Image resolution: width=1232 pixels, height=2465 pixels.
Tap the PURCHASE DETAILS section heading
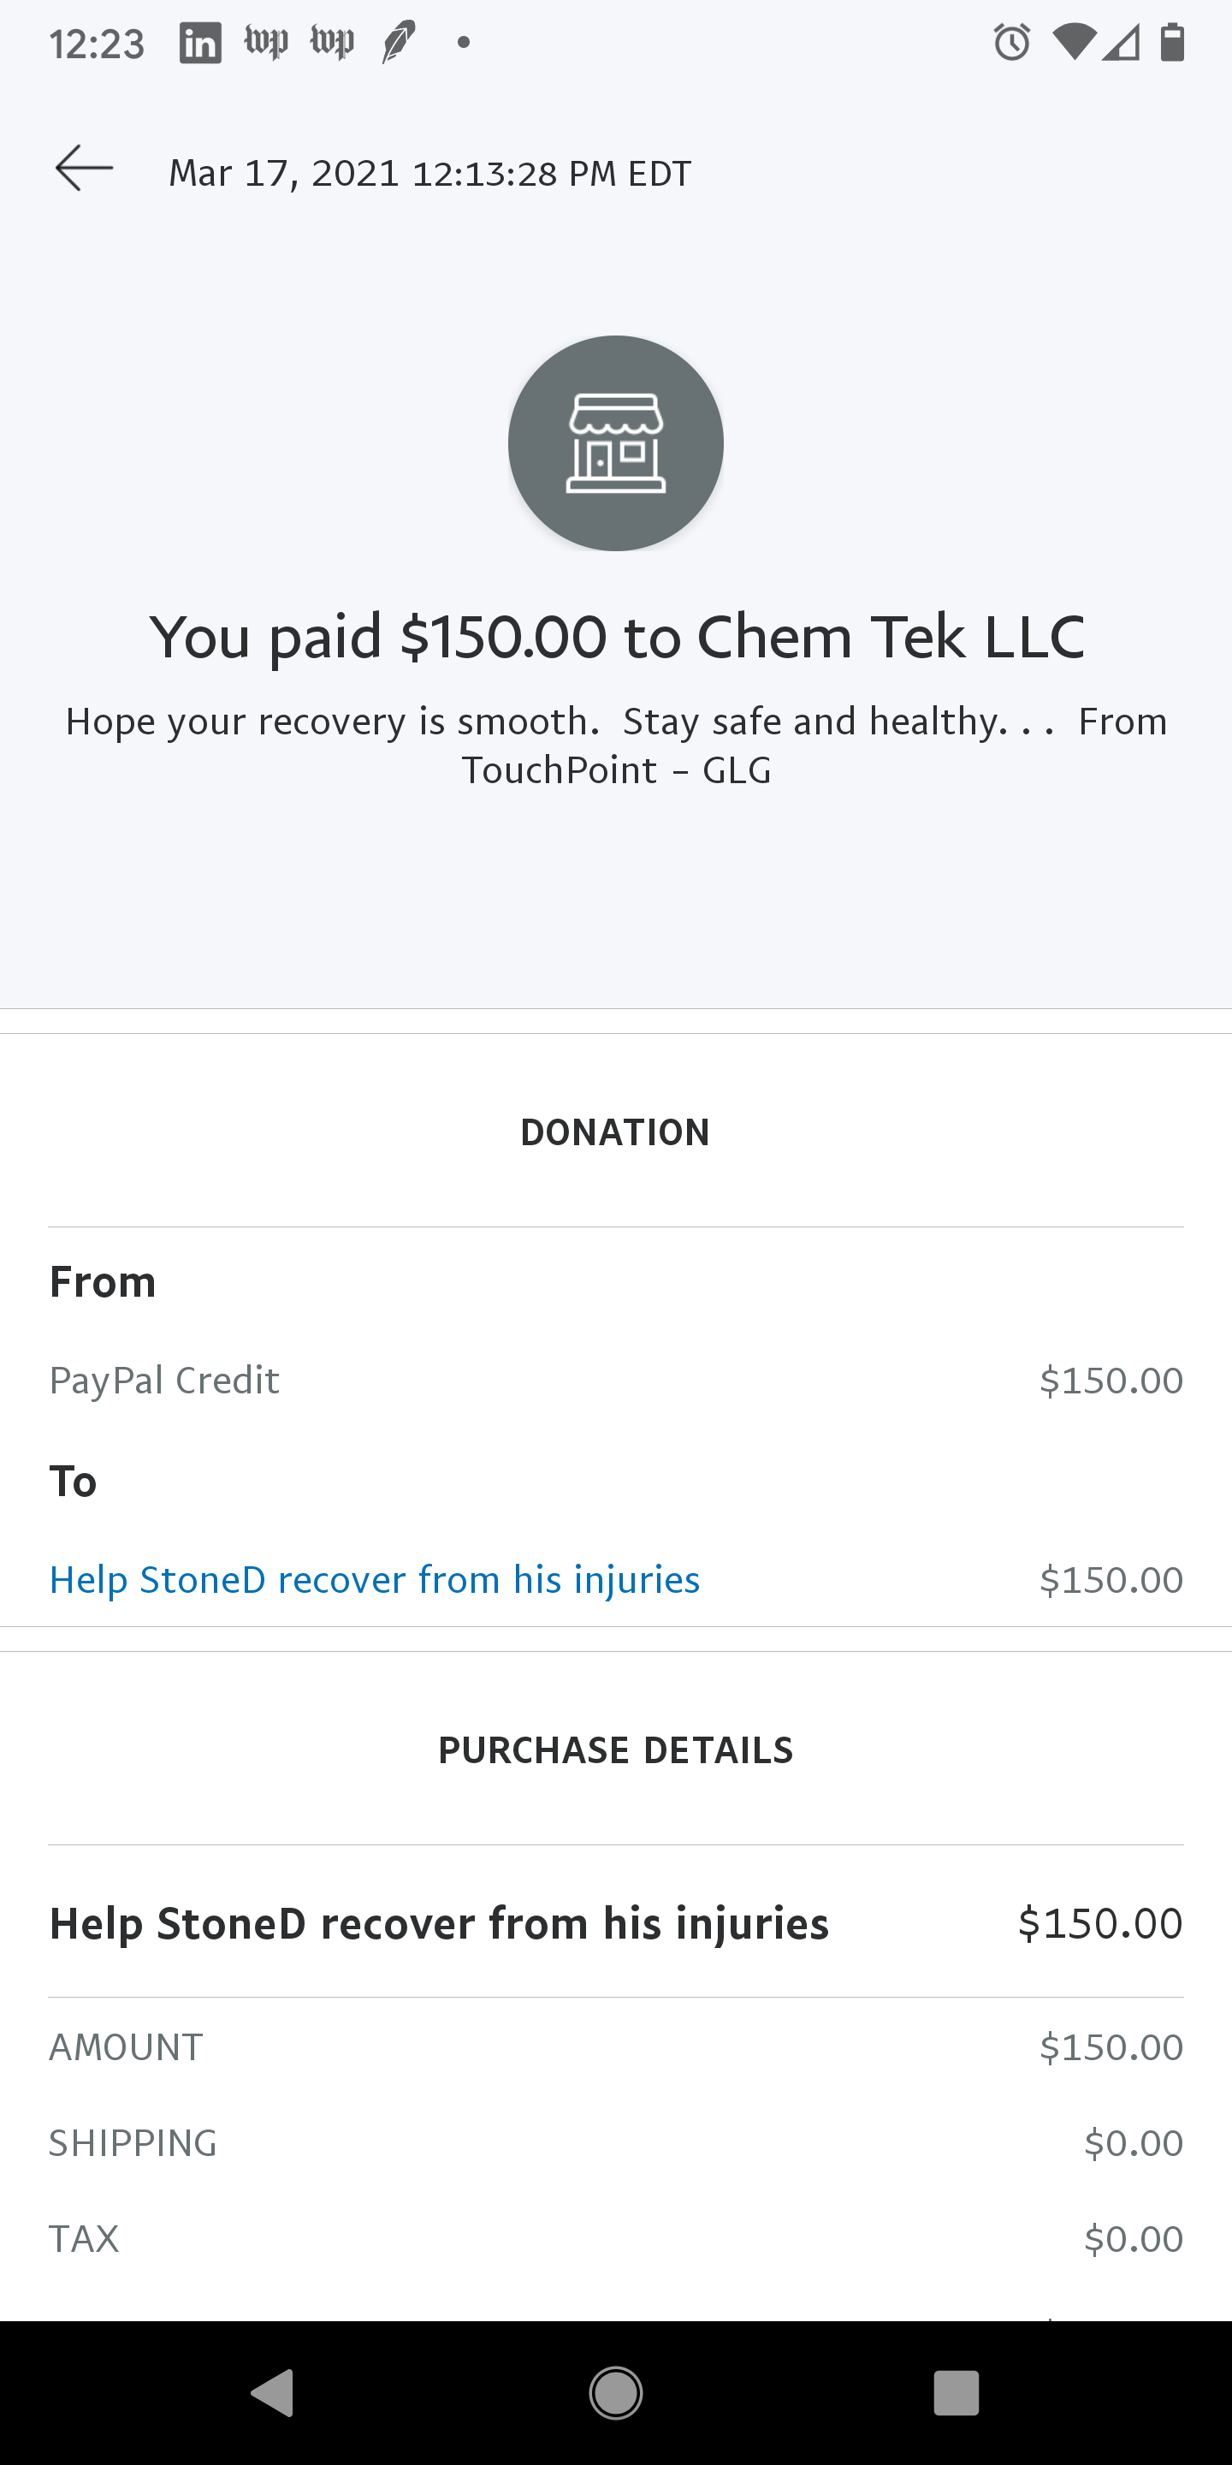(x=615, y=1750)
